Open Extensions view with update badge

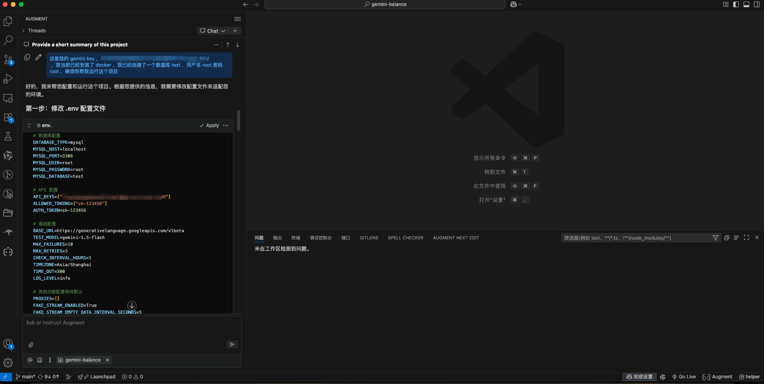[x=8, y=117]
